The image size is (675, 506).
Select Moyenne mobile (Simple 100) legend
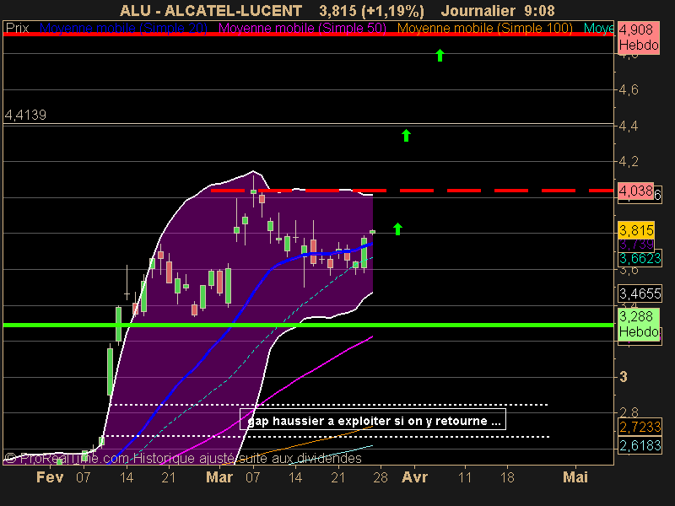coord(485,28)
